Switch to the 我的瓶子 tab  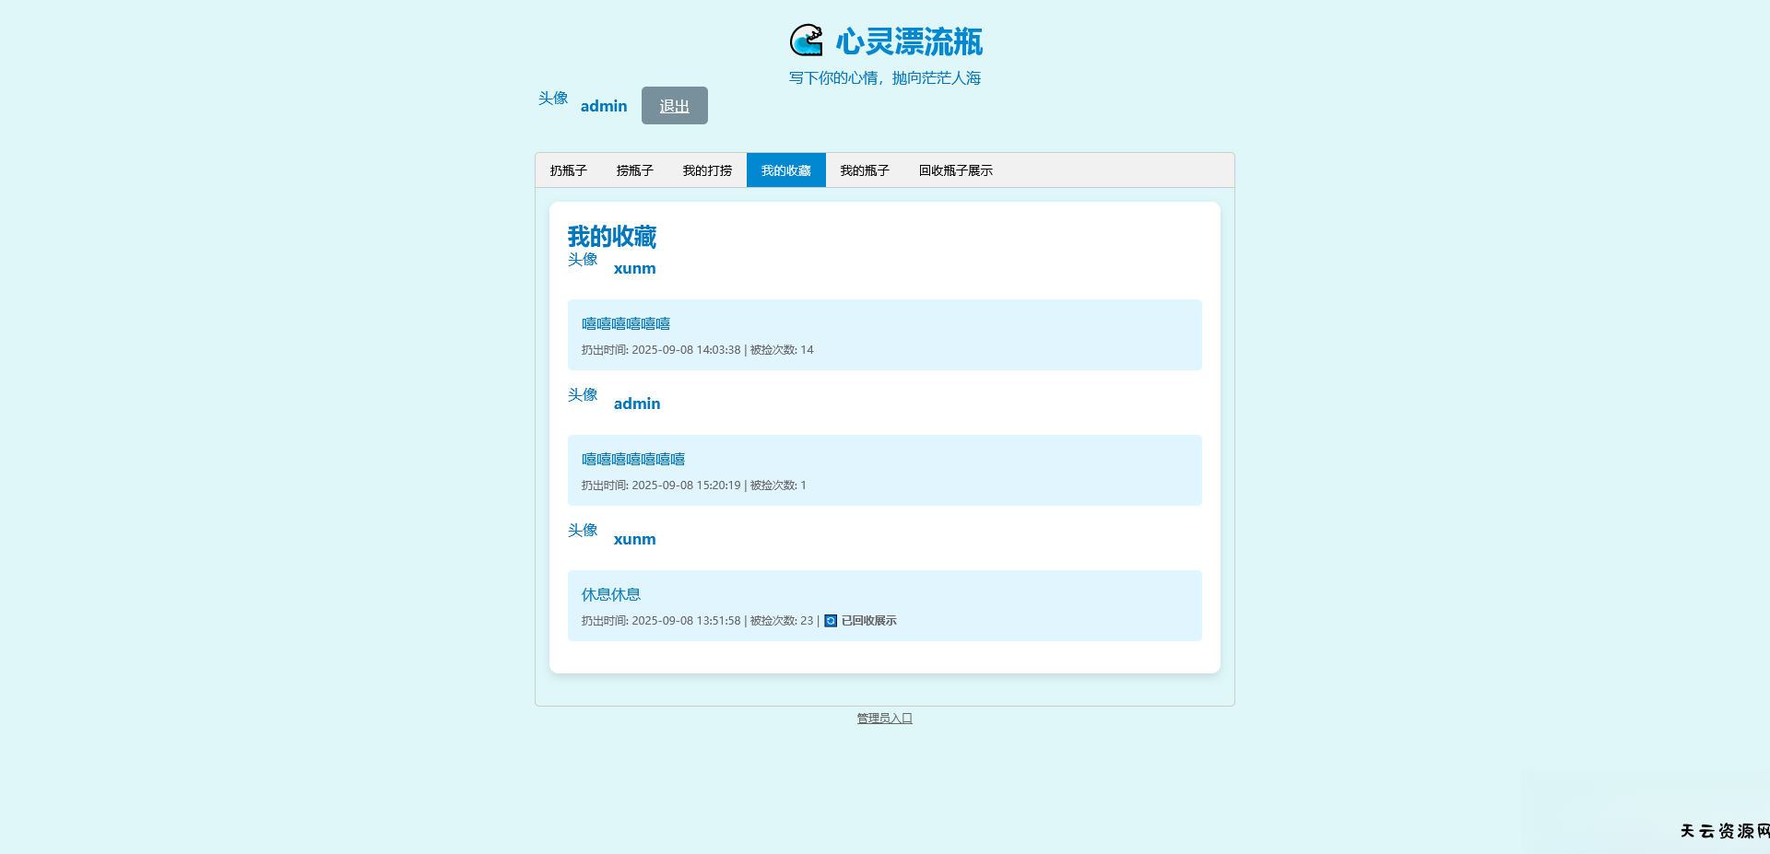(865, 170)
